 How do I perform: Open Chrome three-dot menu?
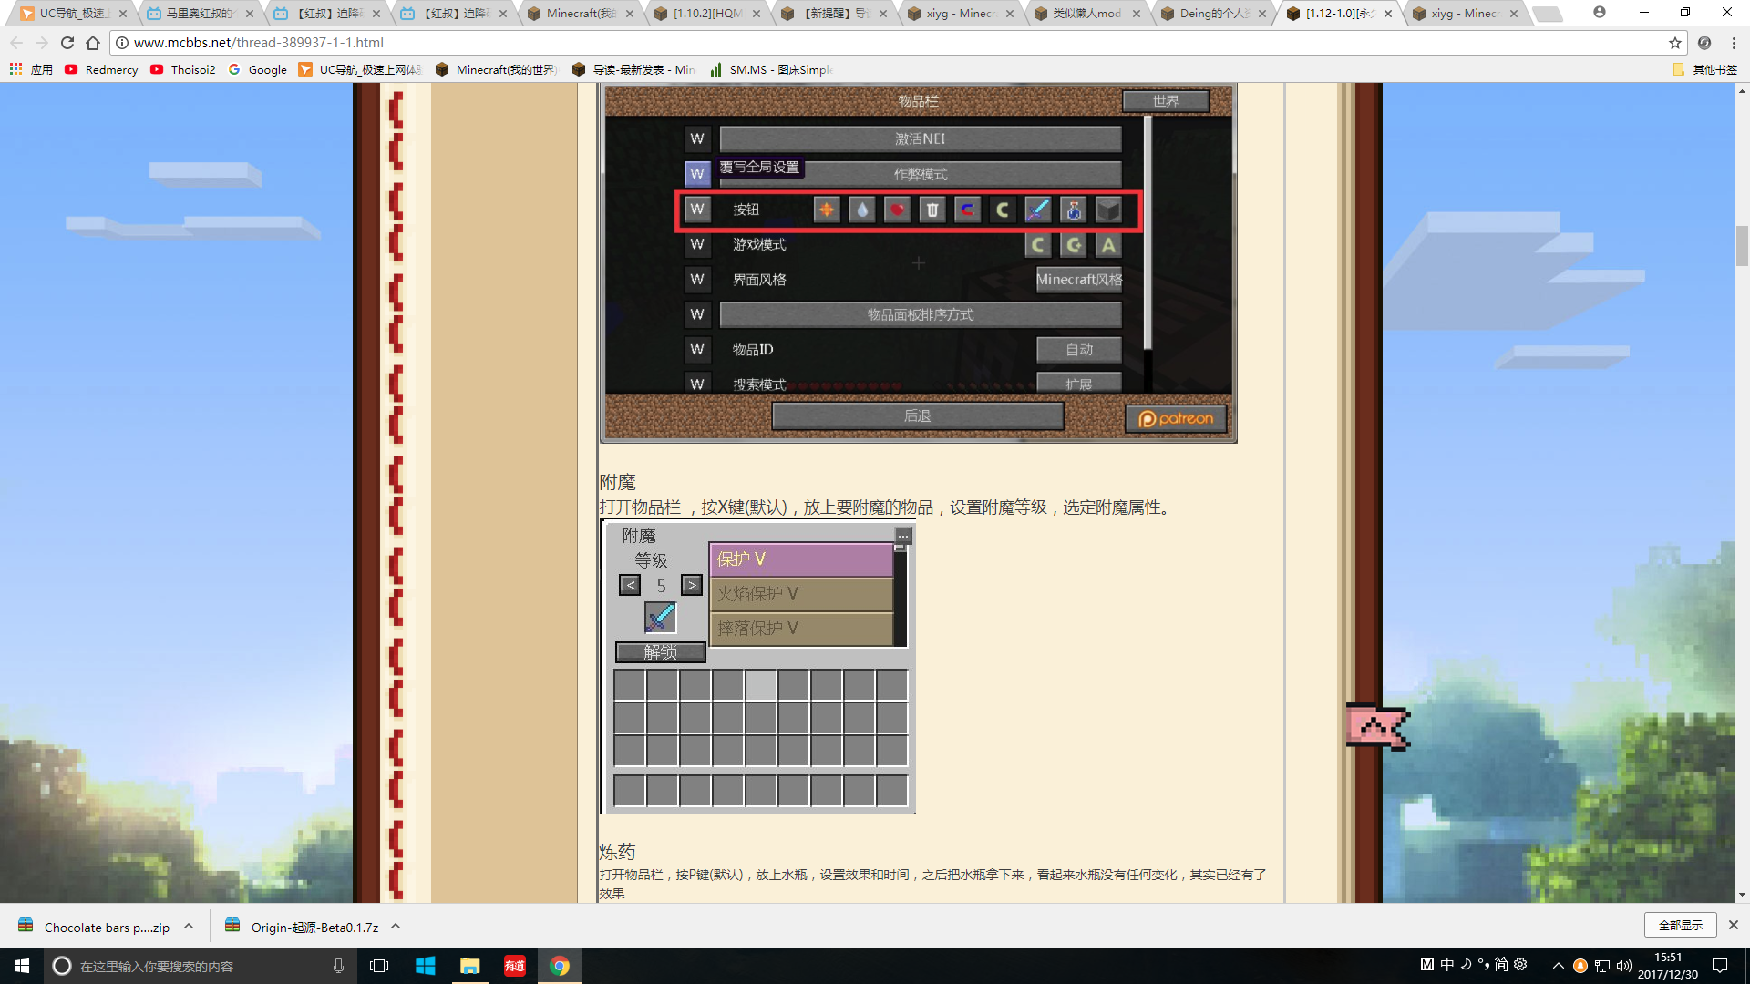click(x=1734, y=43)
